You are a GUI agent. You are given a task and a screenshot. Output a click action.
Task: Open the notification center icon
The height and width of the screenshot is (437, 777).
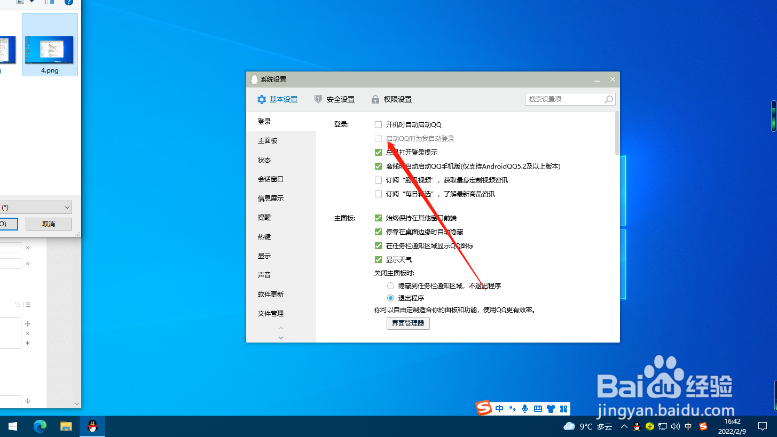pyautogui.click(x=763, y=426)
